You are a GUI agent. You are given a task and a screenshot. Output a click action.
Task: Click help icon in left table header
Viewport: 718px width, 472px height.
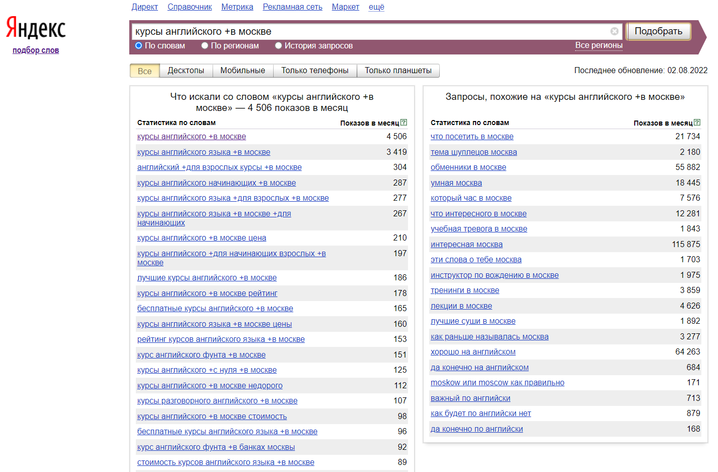[x=403, y=123]
